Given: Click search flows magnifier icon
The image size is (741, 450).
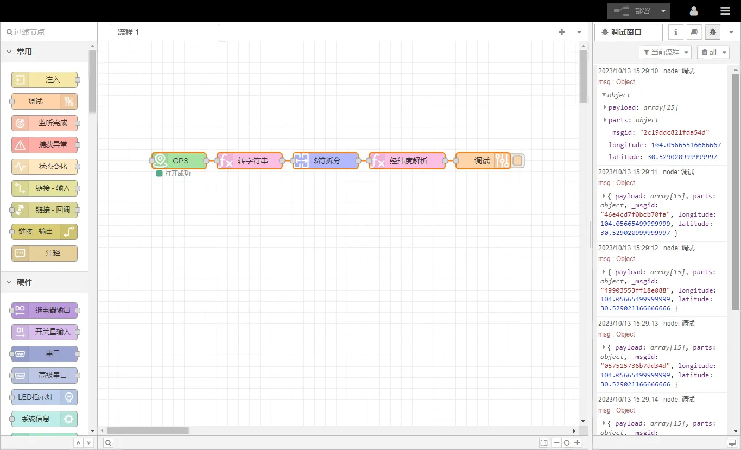Looking at the screenshot, I should click(109, 443).
